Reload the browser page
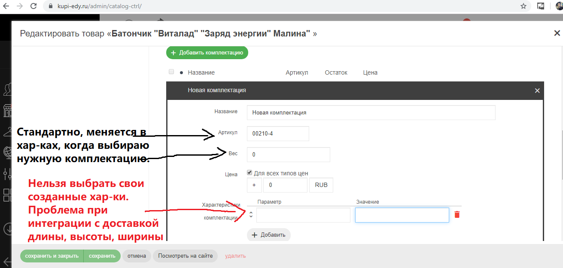Image resolution: width=563 pixels, height=268 pixels. [33, 6]
